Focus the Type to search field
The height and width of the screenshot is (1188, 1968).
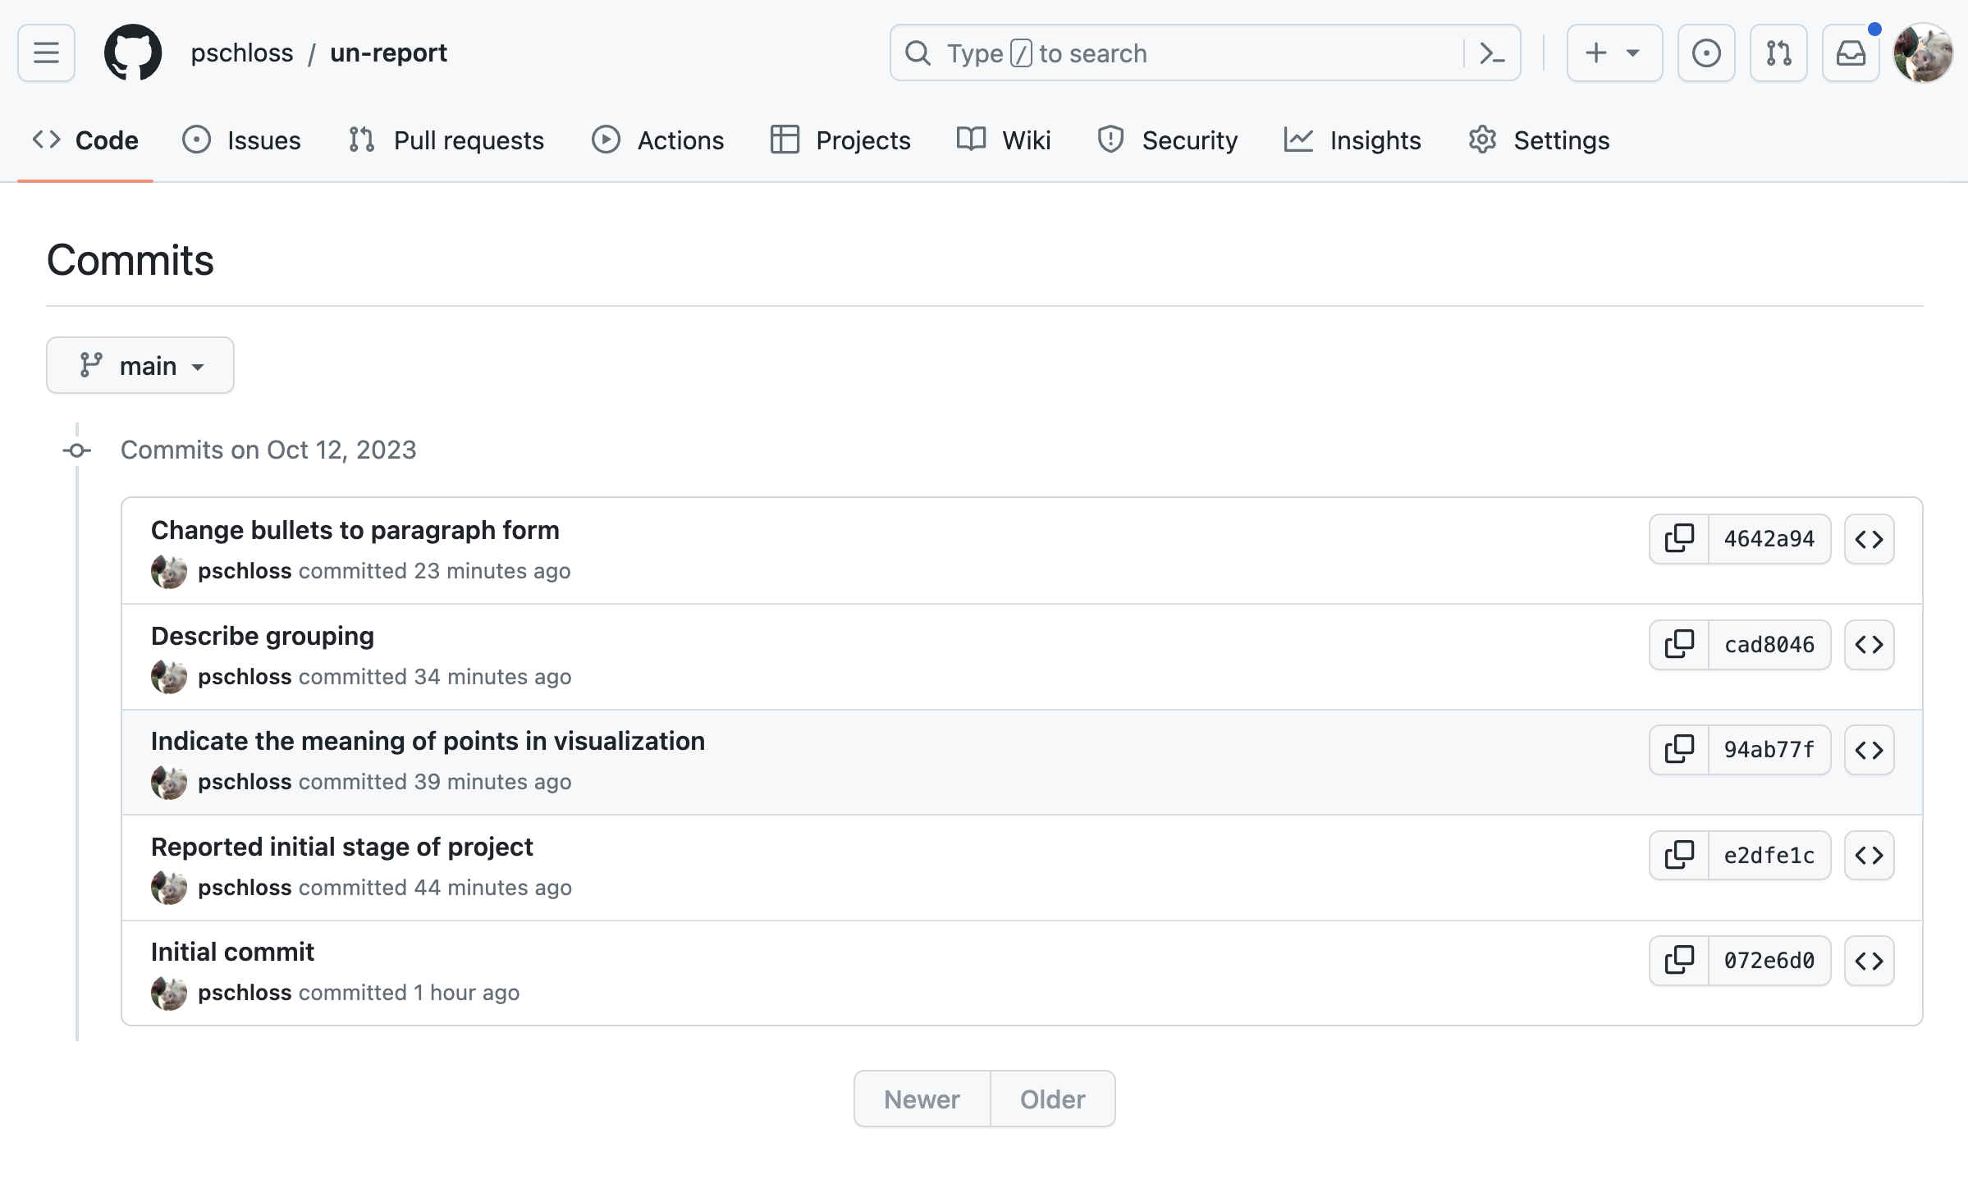coord(1182,53)
